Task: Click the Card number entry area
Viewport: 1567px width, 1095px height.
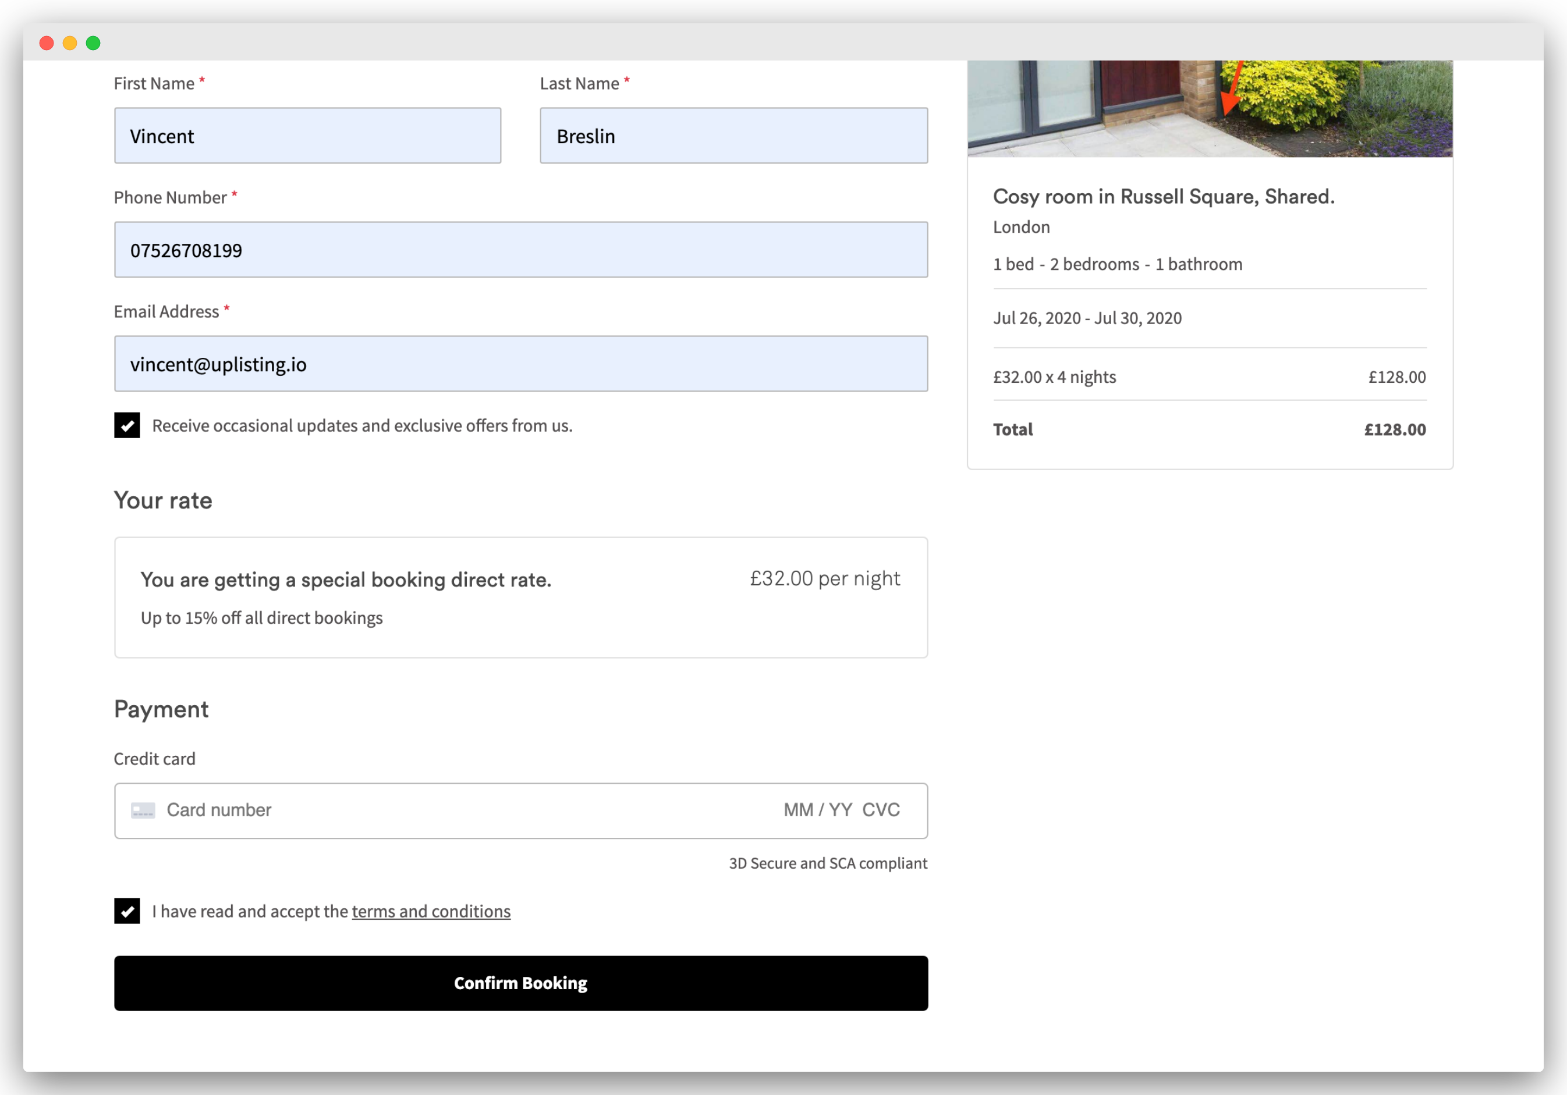Action: pos(409,810)
